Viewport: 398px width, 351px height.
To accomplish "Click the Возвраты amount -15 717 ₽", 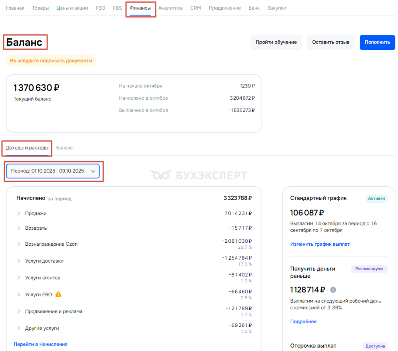I will [x=240, y=228].
